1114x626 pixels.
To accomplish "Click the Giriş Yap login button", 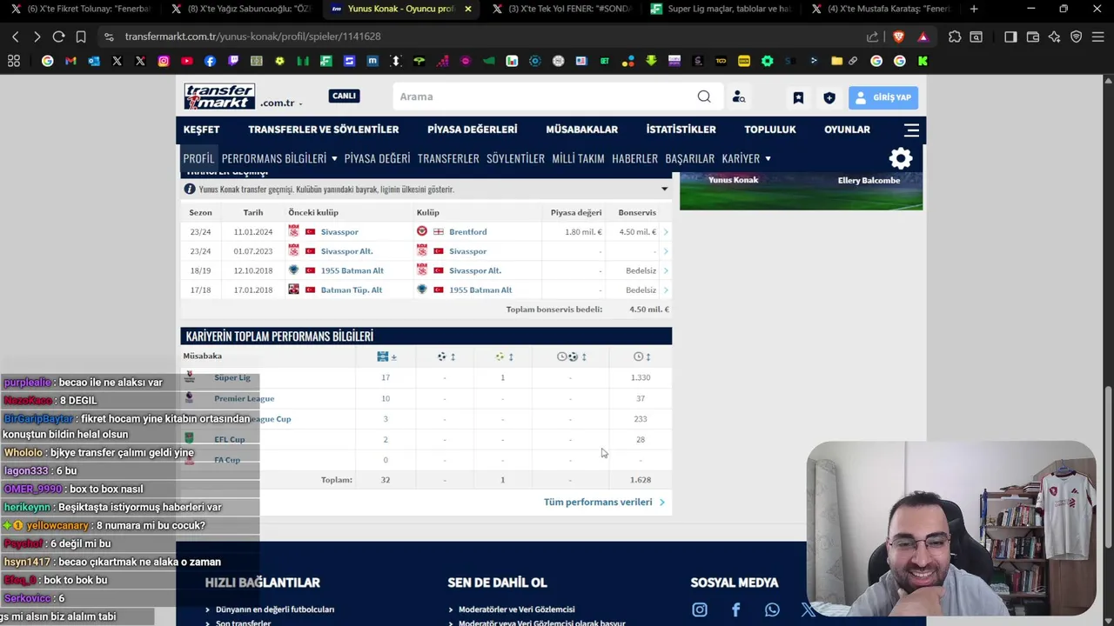I will point(883,97).
